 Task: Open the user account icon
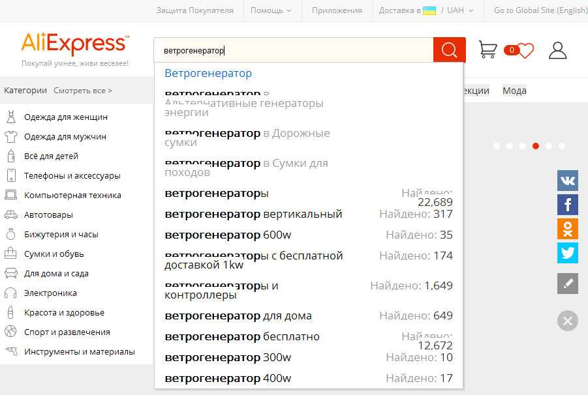coord(557,50)
